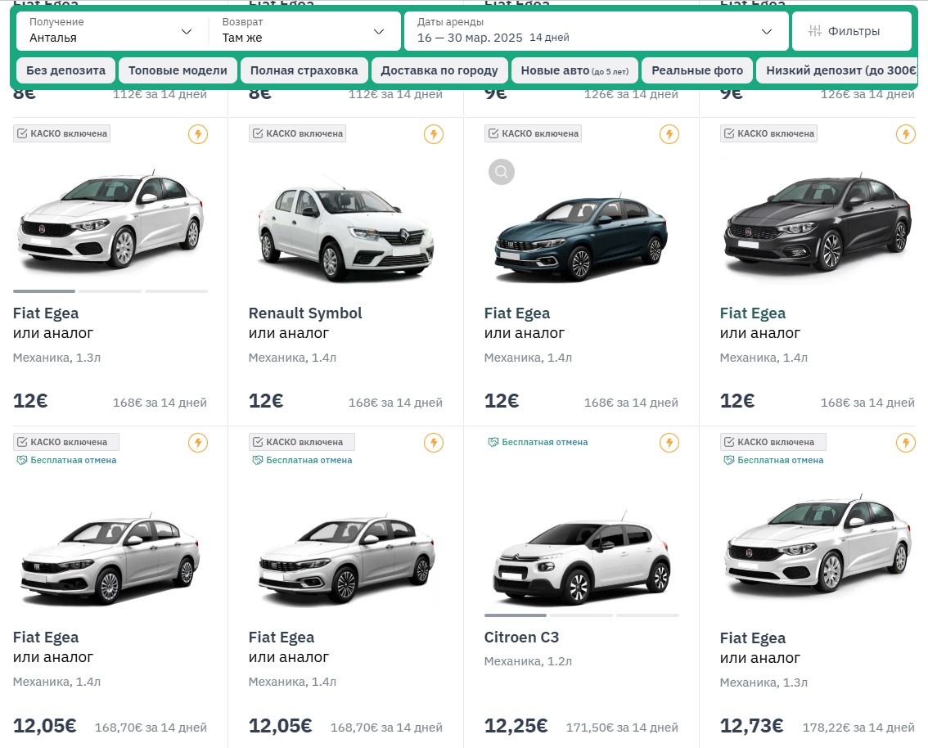Click lightning icon on teal Fiat Egea card
928x748 pixels.
click(669, 134)
